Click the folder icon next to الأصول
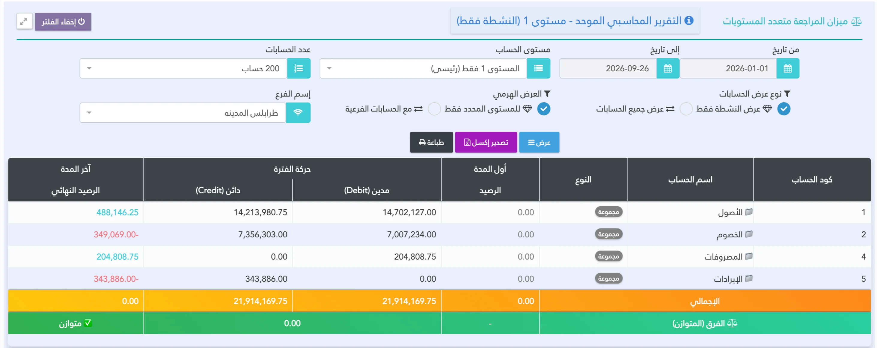Image resolution: width=877 pixels, height=348 pixels. tap(749, 212)
